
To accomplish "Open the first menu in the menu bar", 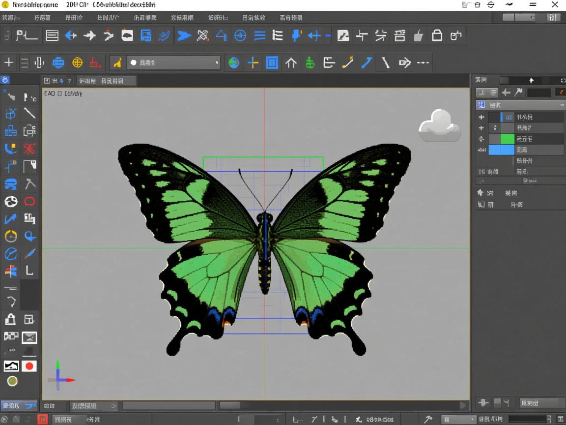I will pos(11,18).
